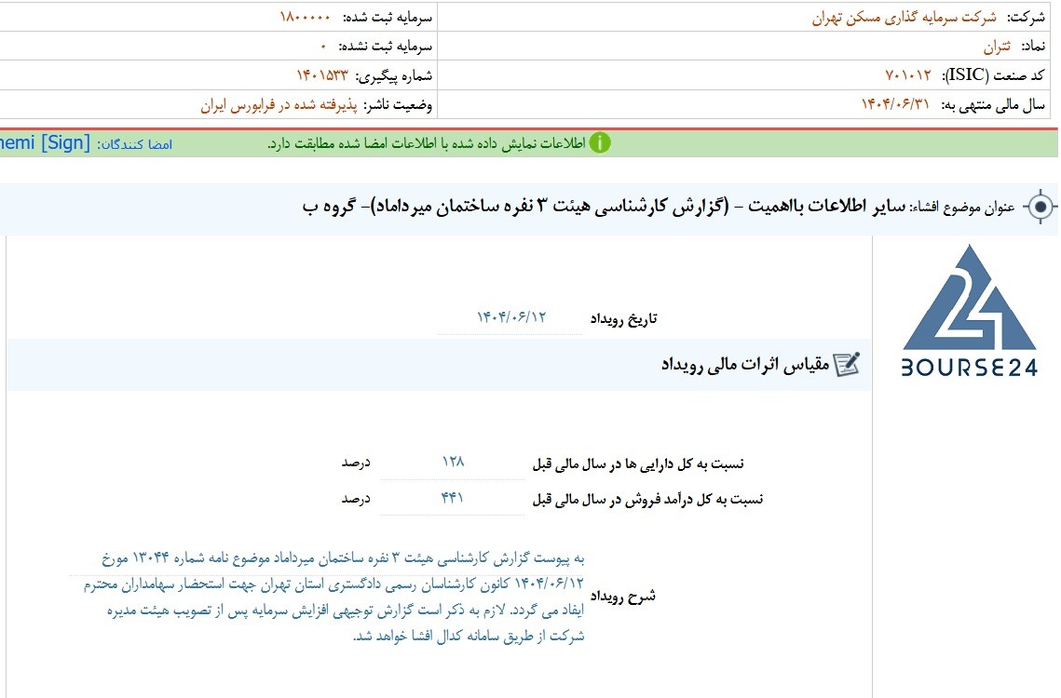1061x698 pixels.
Task: Select the "تاریخ رویداد" label
Action: click(x=623, y=318)
